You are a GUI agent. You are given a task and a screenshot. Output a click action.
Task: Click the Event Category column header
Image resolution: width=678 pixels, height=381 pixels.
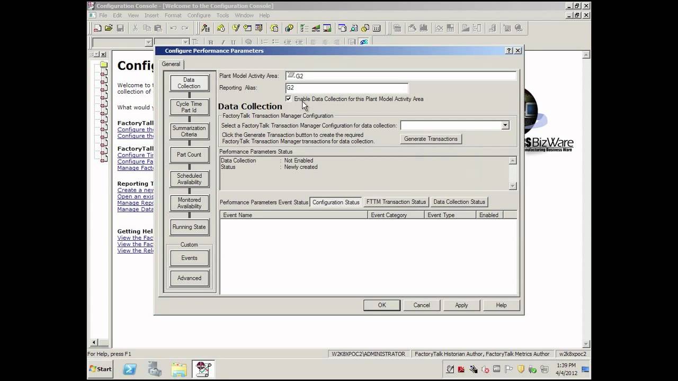coord(396,215)
